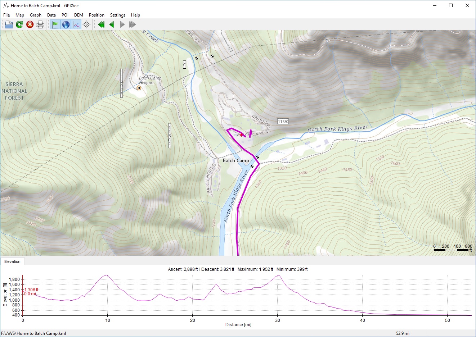Maximize the GPXSee window
This screenshot has height=337, width=476.
[x=451, y=5]
